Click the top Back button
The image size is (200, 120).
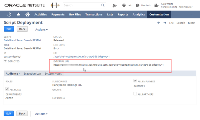click(22, 29)
